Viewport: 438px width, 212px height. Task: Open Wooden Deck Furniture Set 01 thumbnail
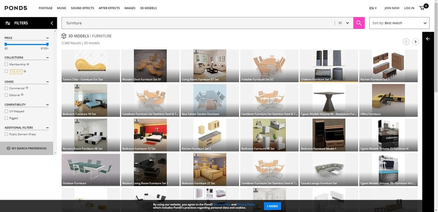pyautogui.click(x=150, y=66)
